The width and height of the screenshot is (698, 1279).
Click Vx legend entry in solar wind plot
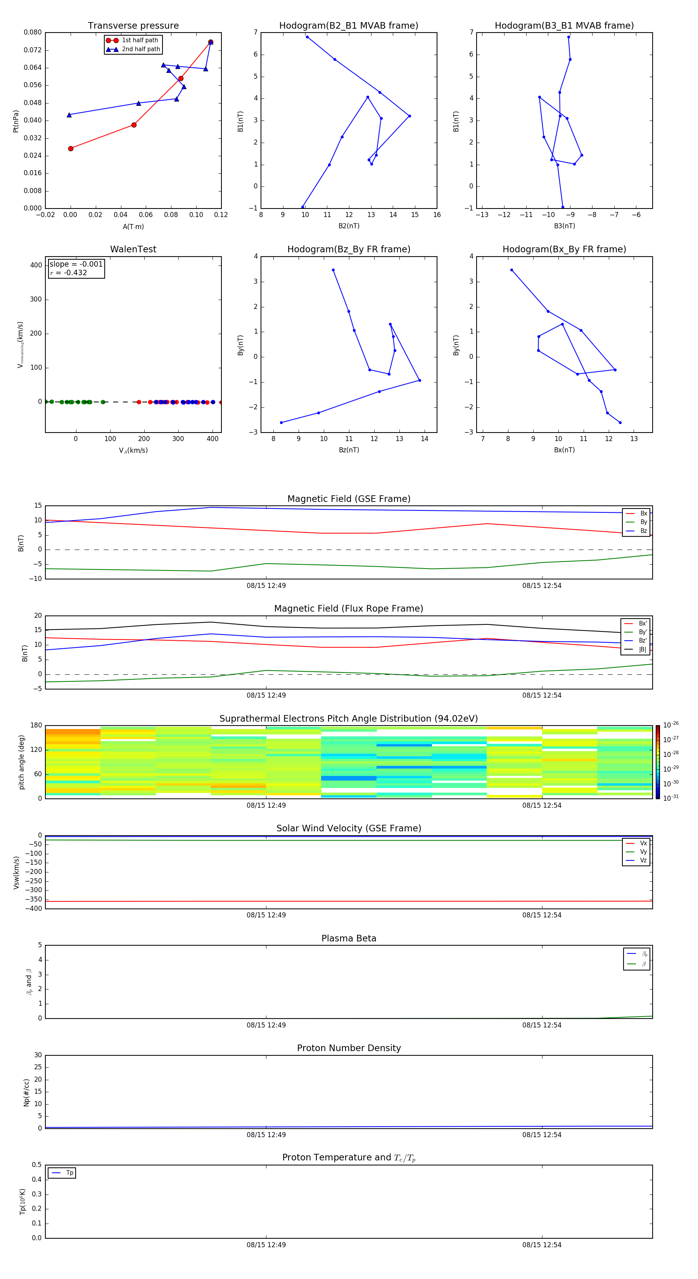(x=636, y=843)
